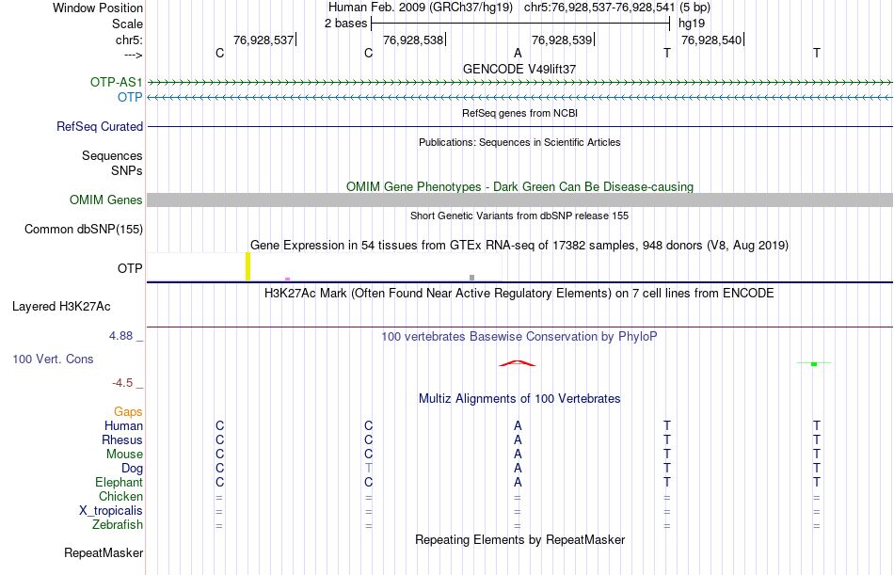894x575 pixels.
Task: Click the blue OTP gene label
Action: 130,97
